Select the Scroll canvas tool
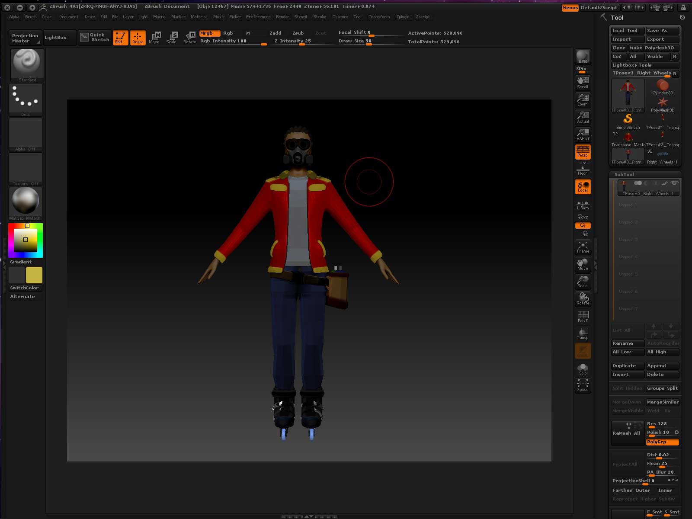The width and height of the screenshot is (692, 519). coord(583,82)
